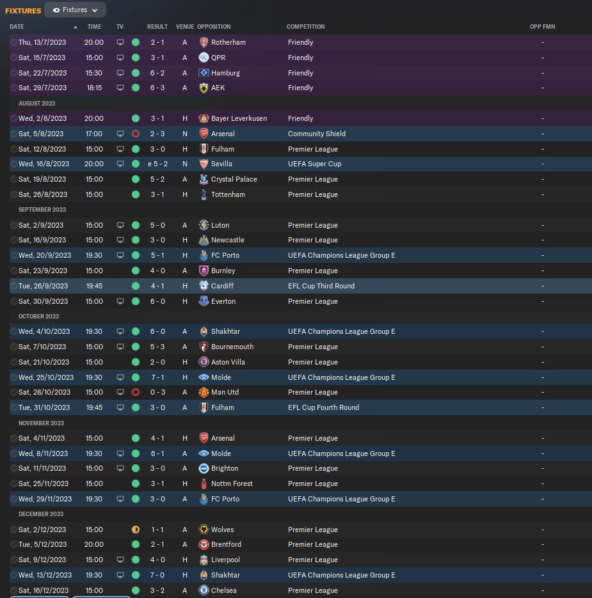Open the EFL Cup Fourth Round link

(x=324, y=407)
